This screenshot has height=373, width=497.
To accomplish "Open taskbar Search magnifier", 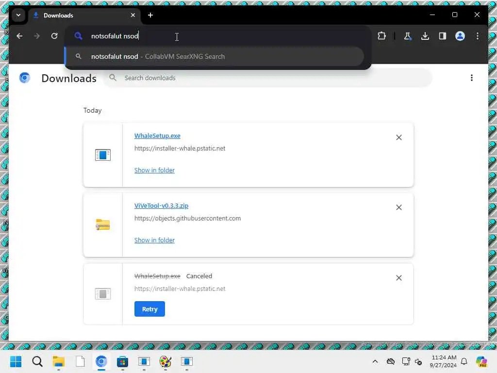I will 37,361.
